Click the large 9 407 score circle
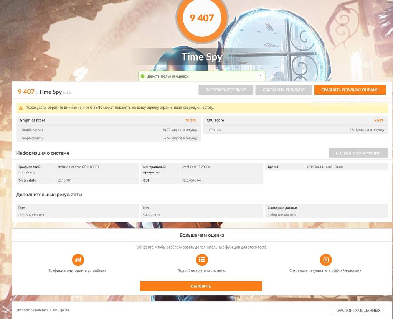 coord(202,18)
